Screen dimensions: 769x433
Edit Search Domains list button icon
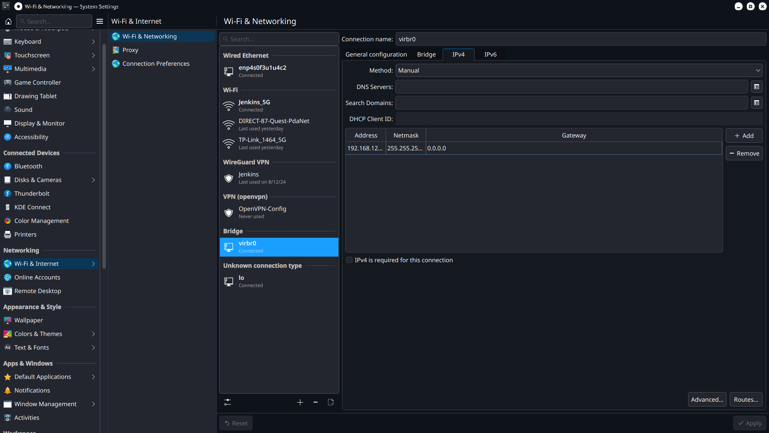pyautogui.click(x=757, y=103)
